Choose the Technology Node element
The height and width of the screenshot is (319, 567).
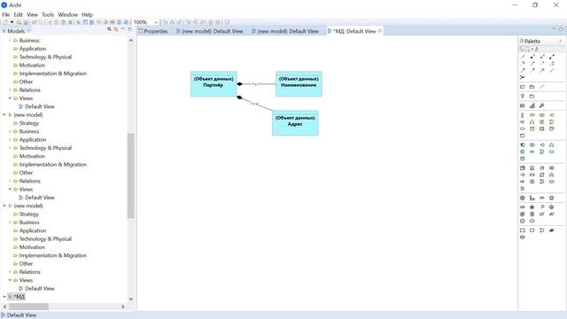(523, 167)
